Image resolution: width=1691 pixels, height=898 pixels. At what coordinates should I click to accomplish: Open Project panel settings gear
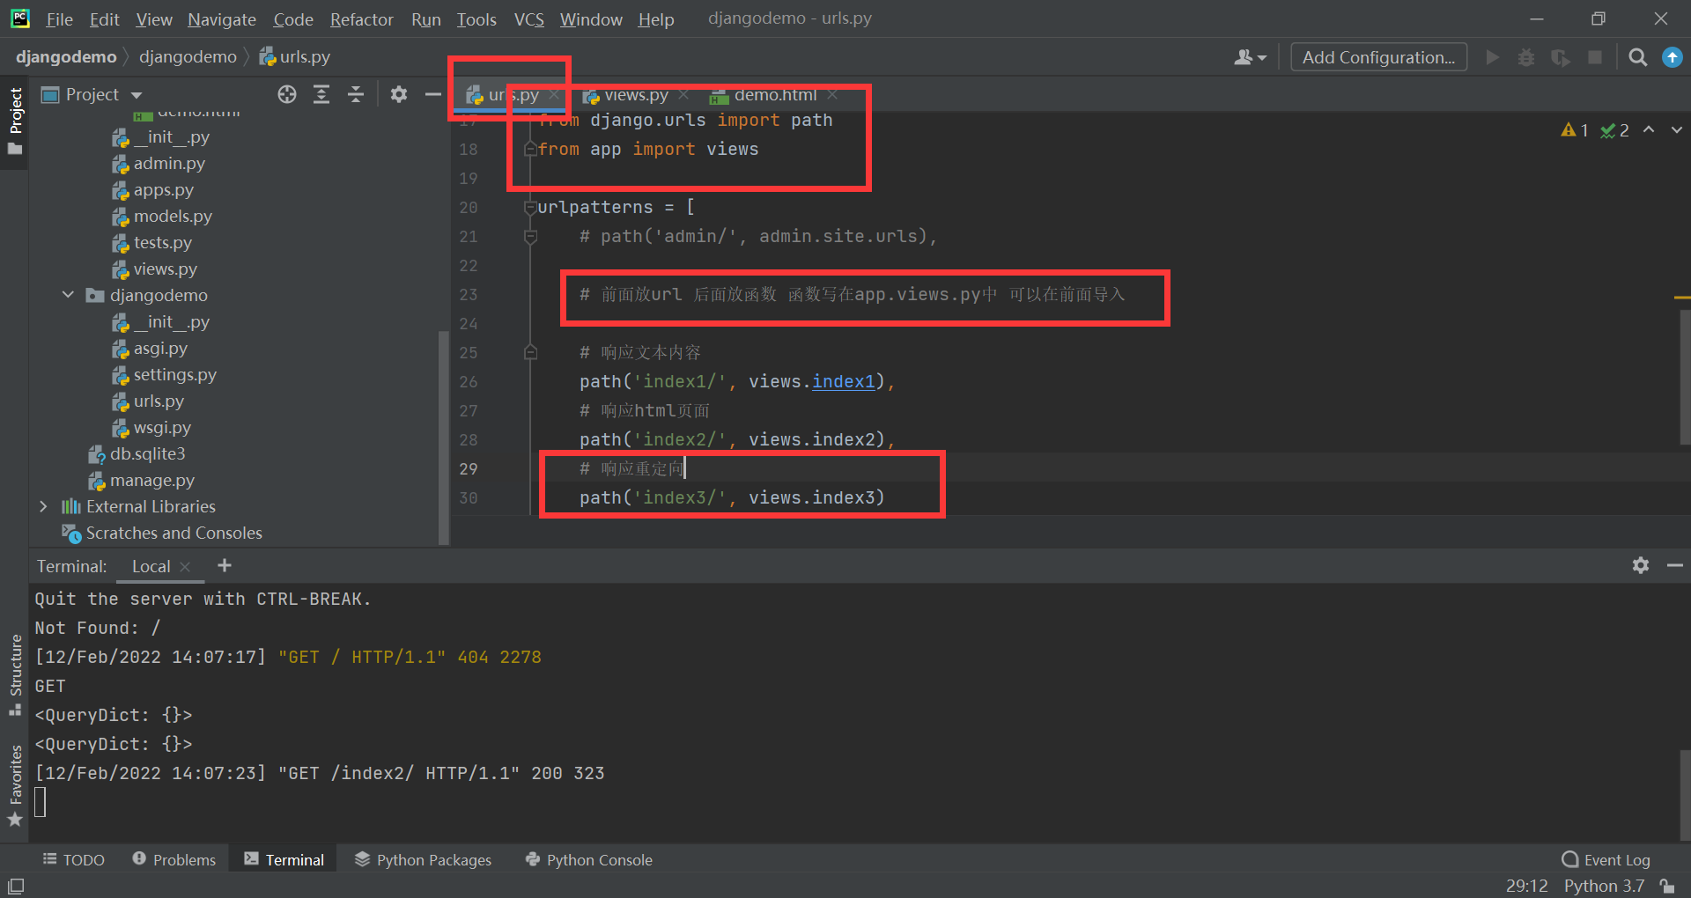tap(399, 94)
